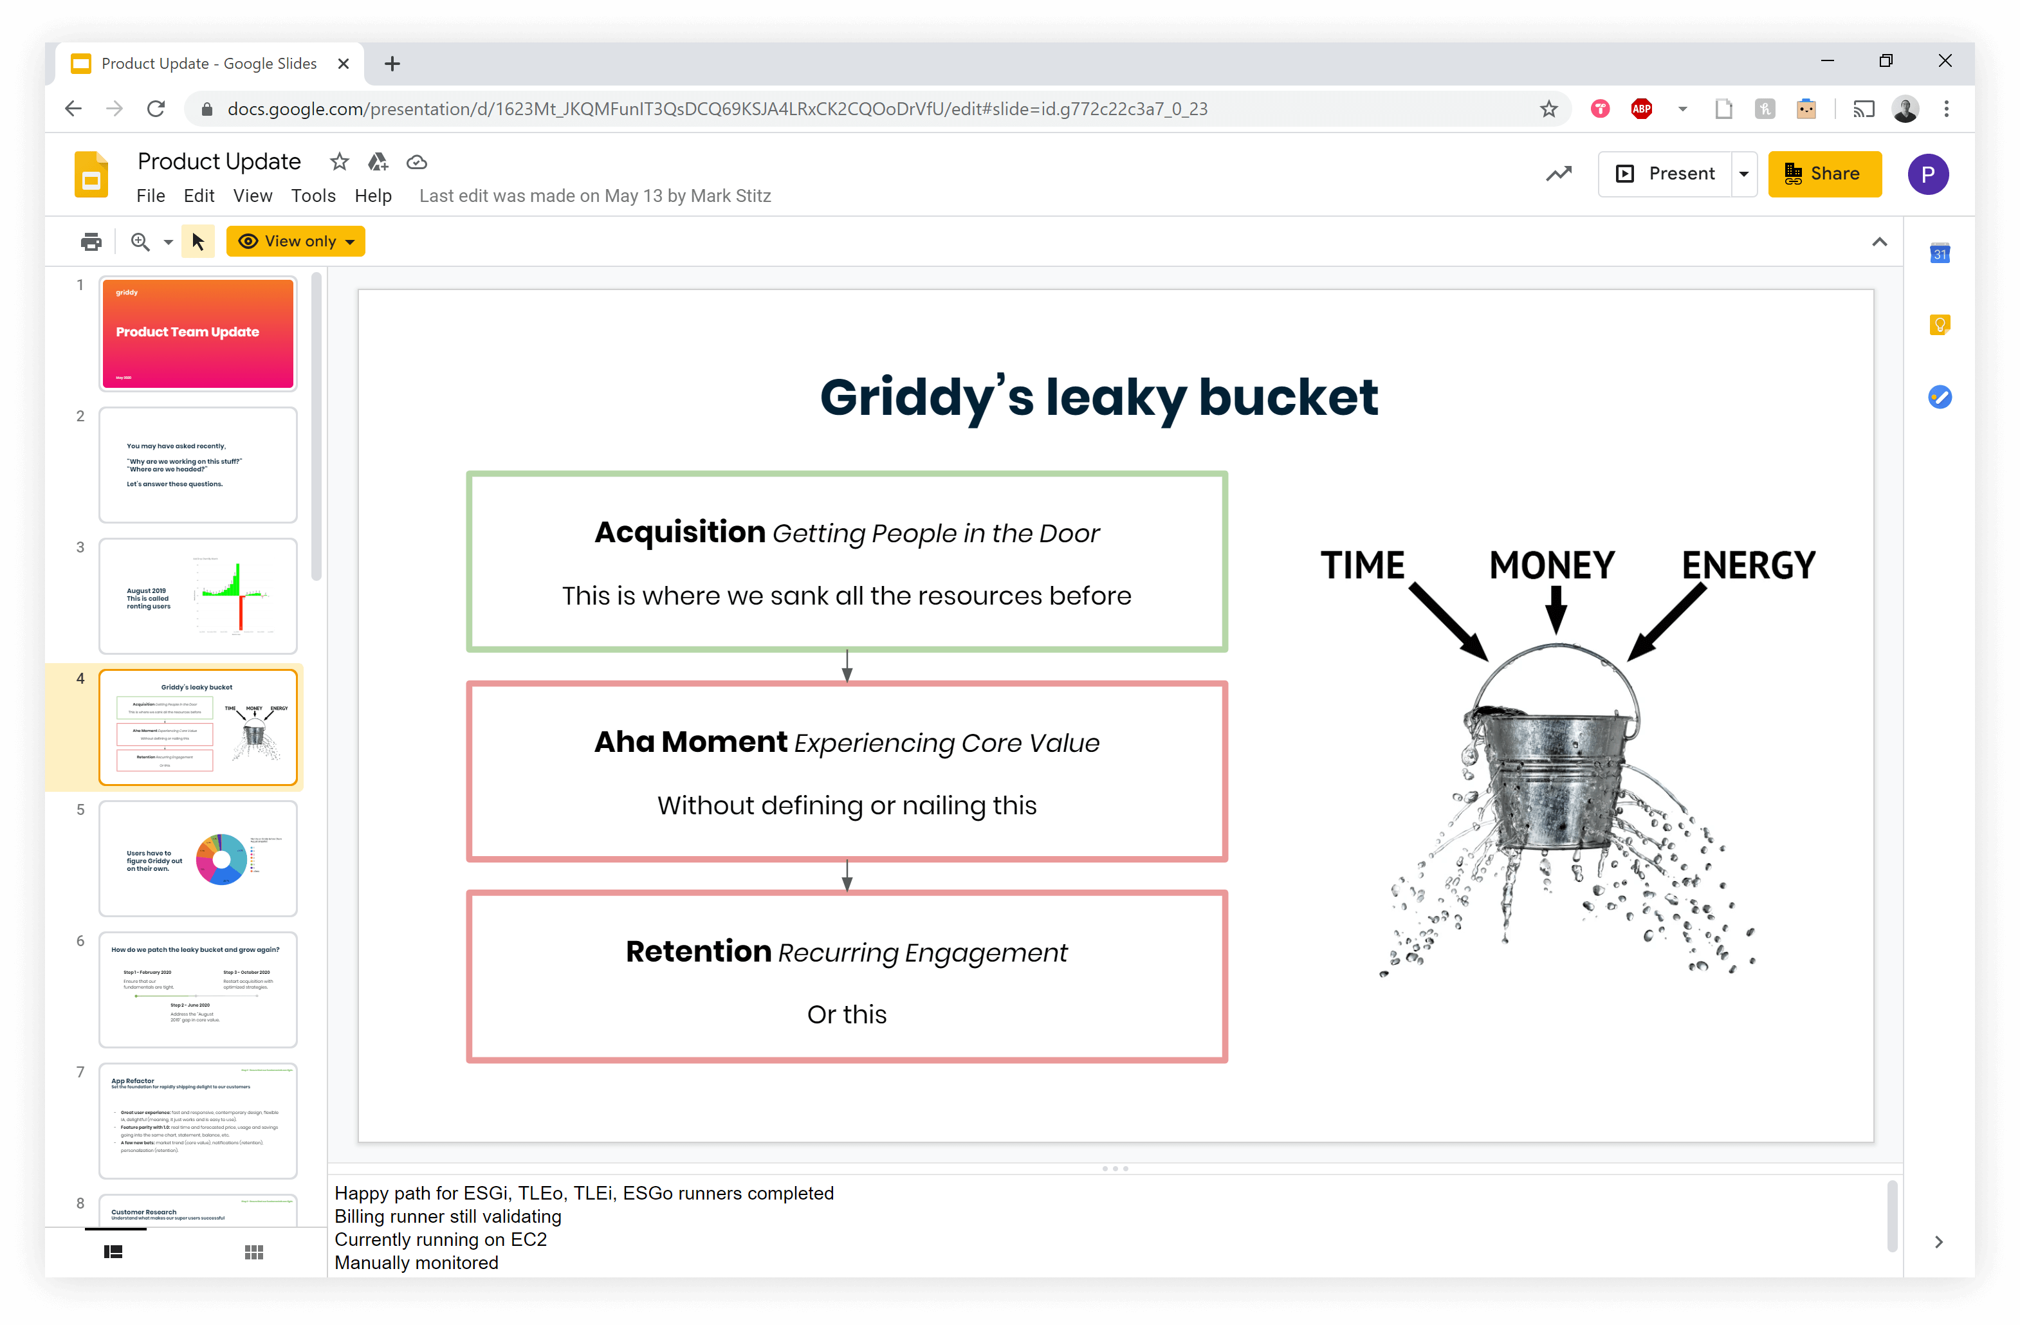The height and width of the screenshot is (1325, 2020).
Task: Open the Present options dropdown arrow
Action: tap(1743, 174)
